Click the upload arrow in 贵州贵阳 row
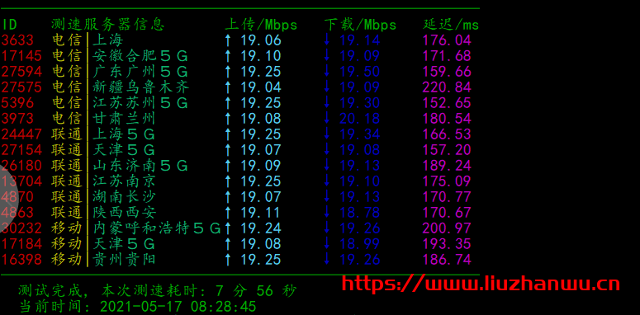640x315 pixels. 228,259
